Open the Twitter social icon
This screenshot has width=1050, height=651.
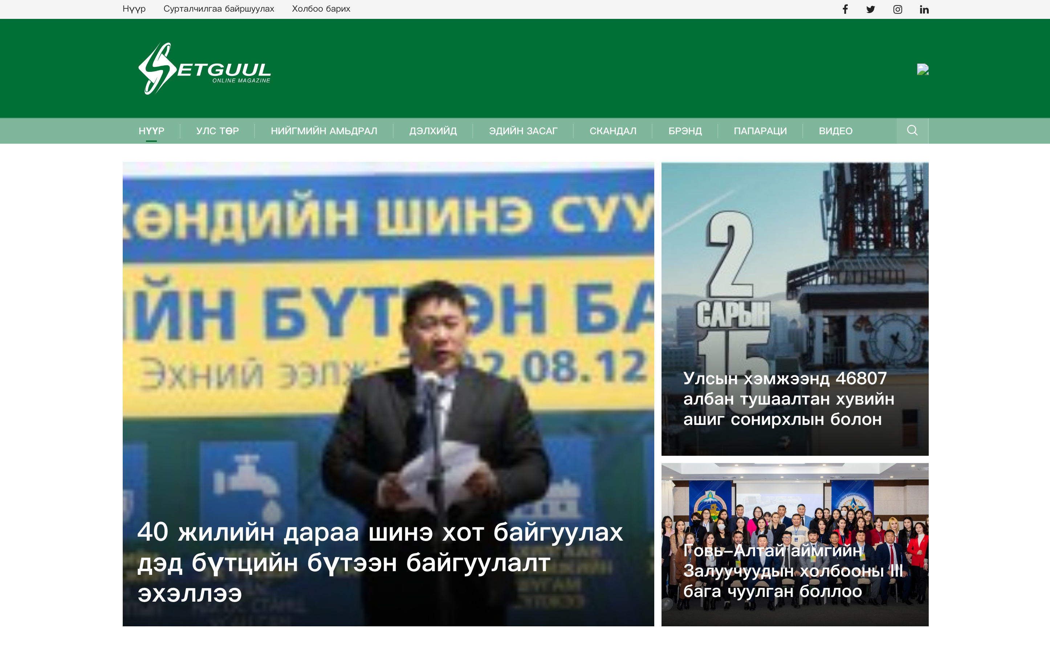click(x=870, y=9)
